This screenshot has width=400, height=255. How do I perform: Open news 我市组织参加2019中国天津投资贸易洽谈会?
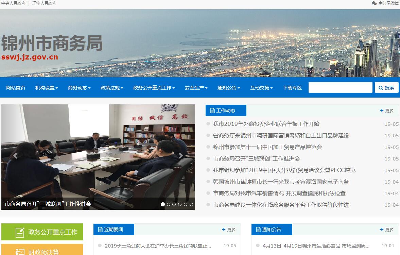click(x=284, y=170)
